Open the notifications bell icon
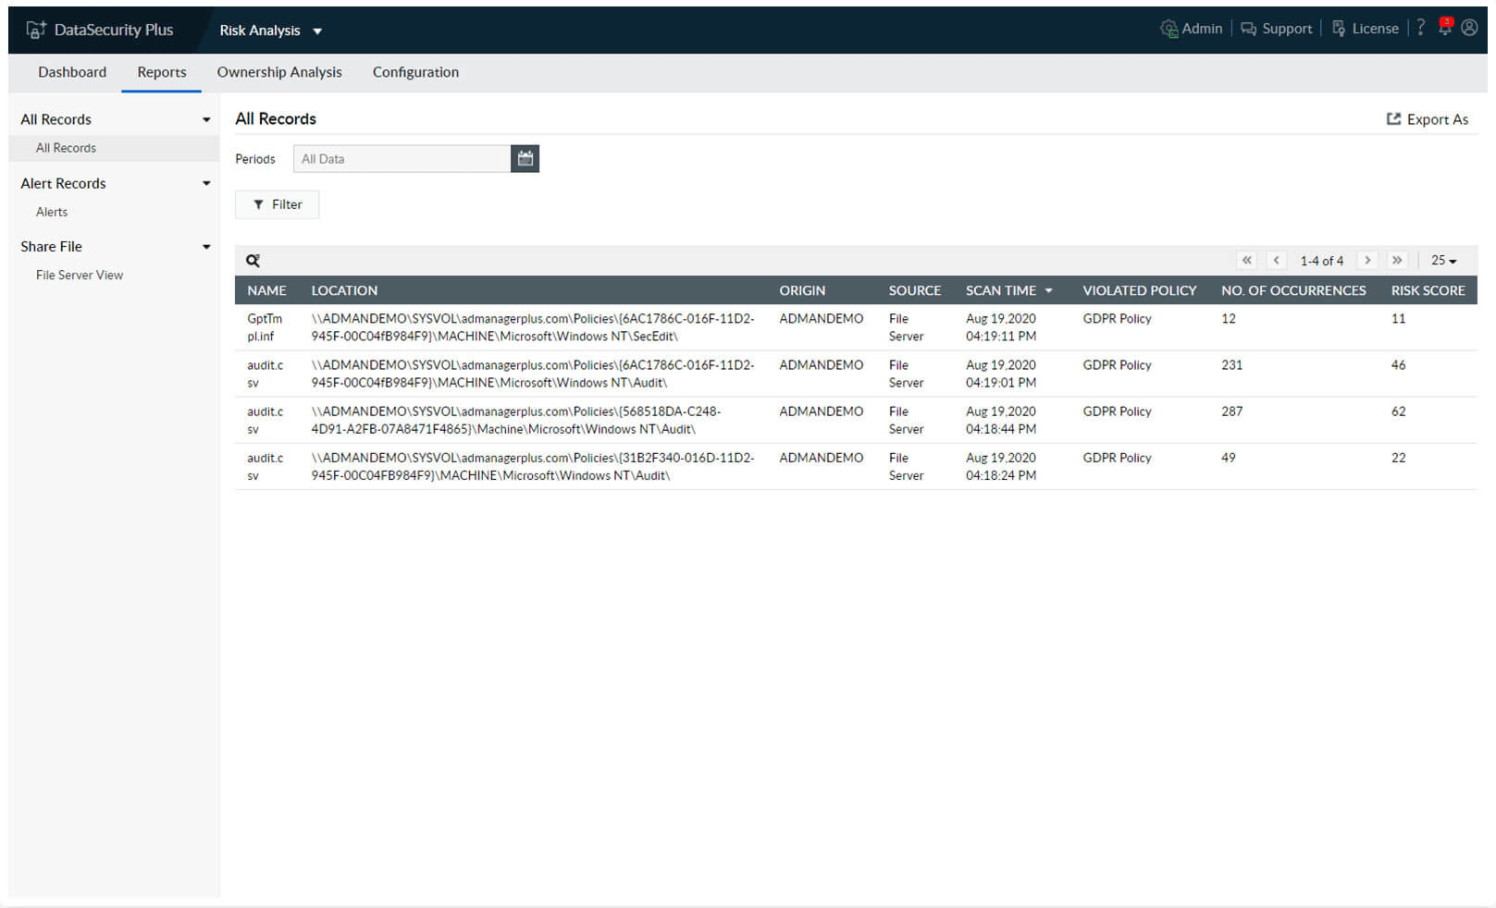The width and height of the screenshot is (1496, 908). tap(1444, 29)
